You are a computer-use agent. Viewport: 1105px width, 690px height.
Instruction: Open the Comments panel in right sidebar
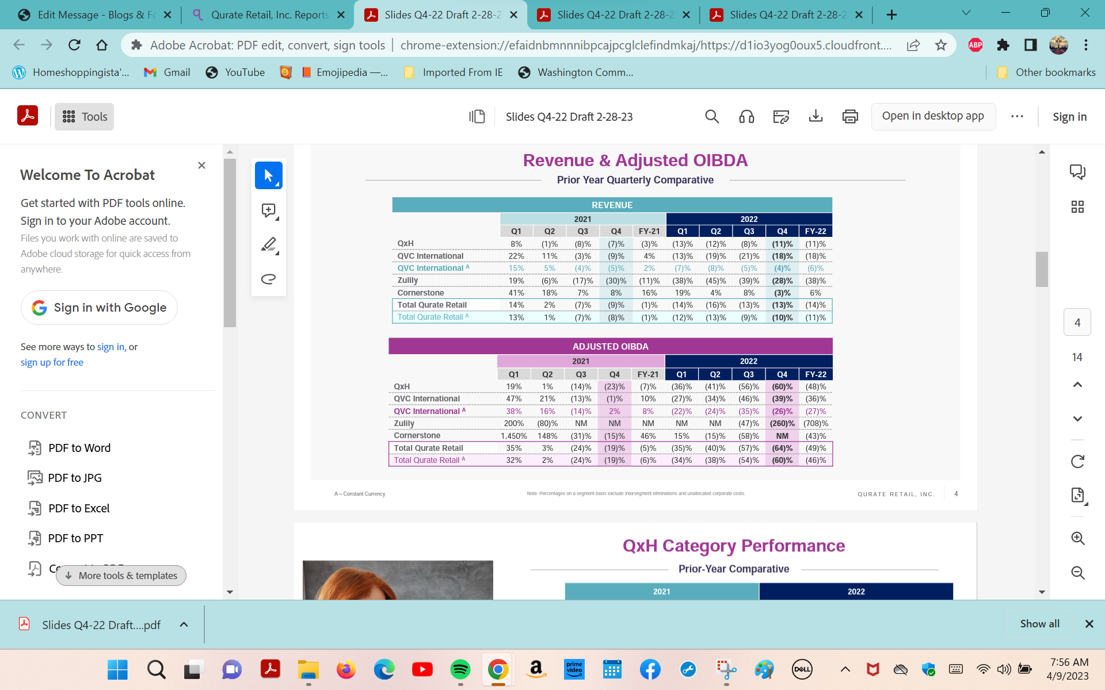tap(1077, 171)
